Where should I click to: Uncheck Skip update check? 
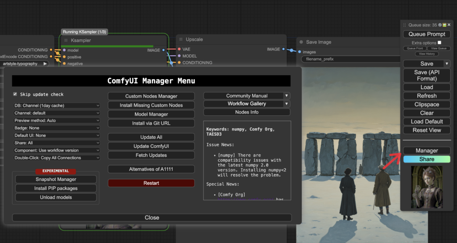(x=15, y=94)
